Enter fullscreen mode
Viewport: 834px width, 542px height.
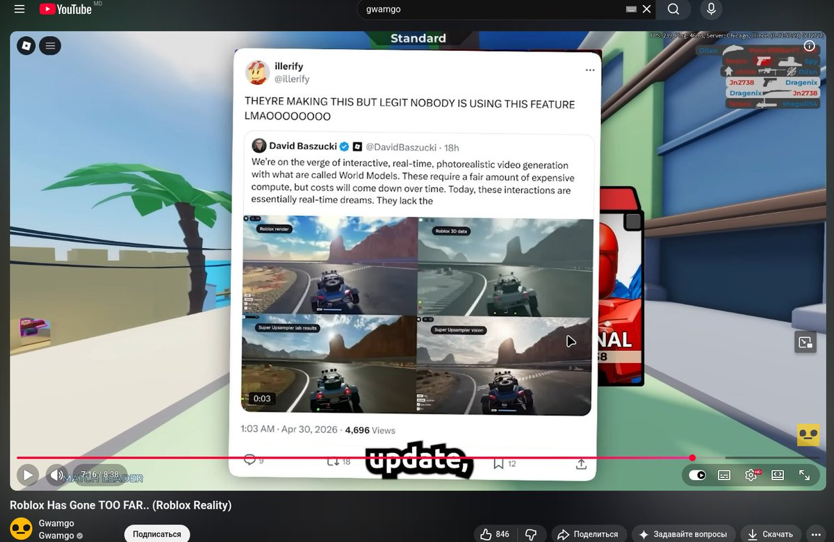tap(804, 475)
